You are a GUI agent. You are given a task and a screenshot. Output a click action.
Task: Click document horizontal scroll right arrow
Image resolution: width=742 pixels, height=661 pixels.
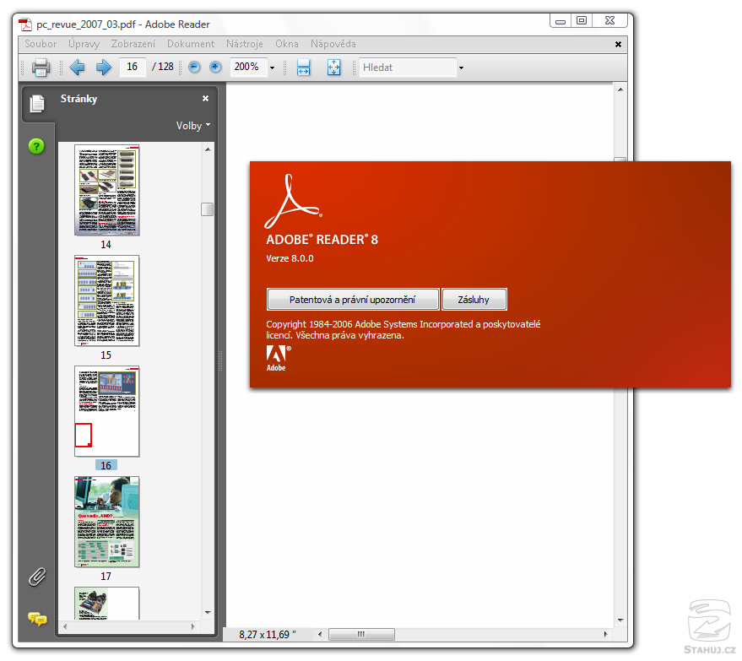coord(606,634)
